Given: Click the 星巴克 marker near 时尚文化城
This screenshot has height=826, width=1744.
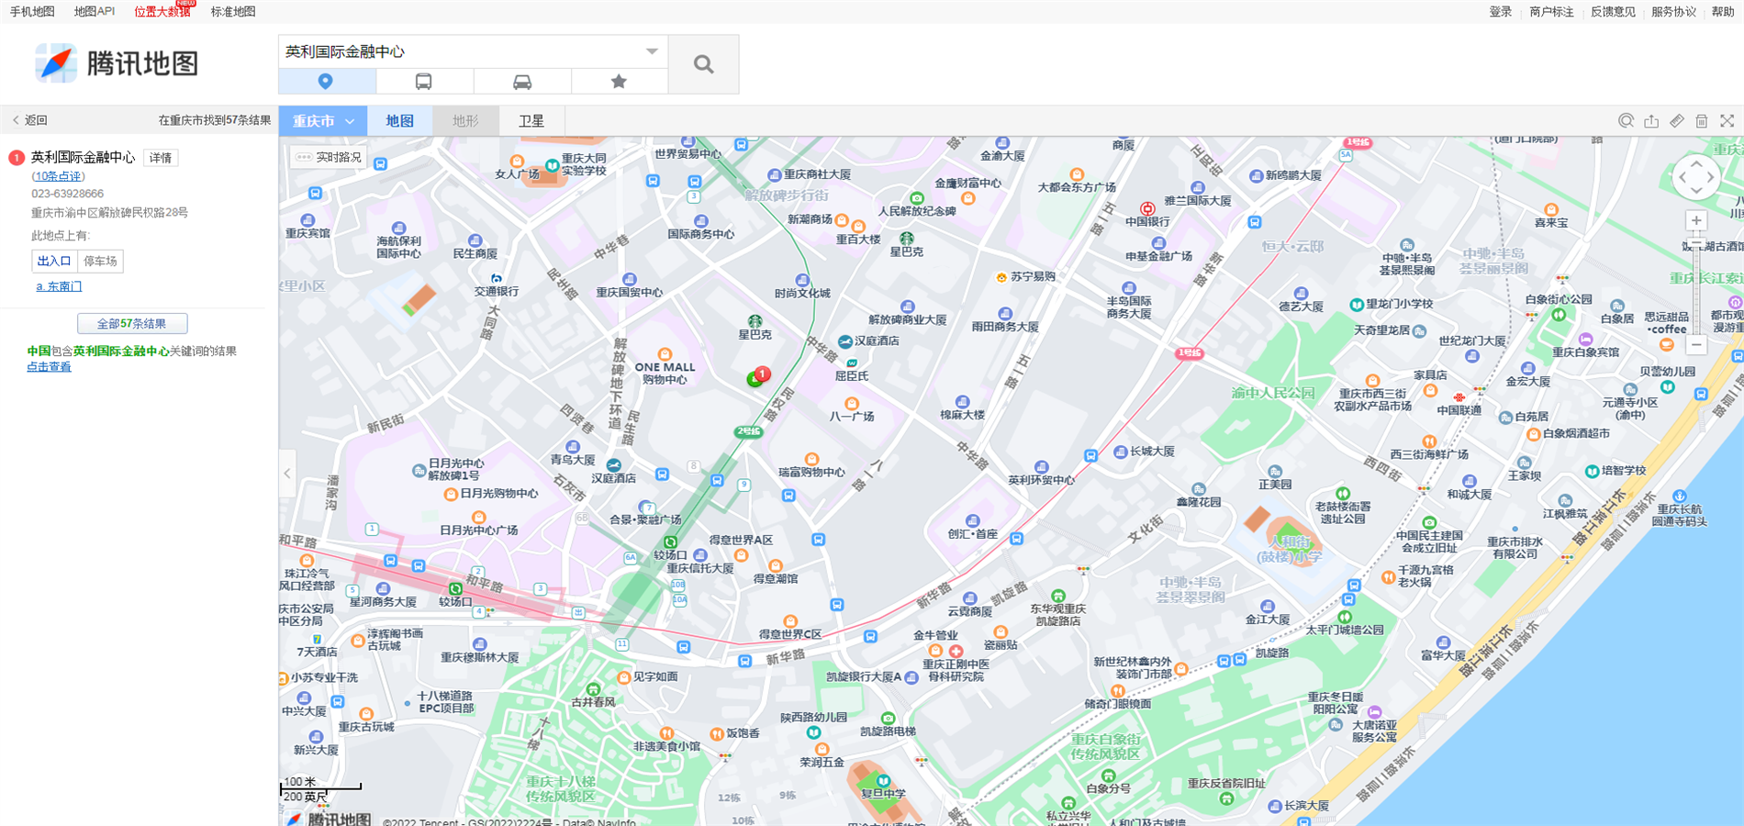Looking at the screenshot, I should click(755, 321).
